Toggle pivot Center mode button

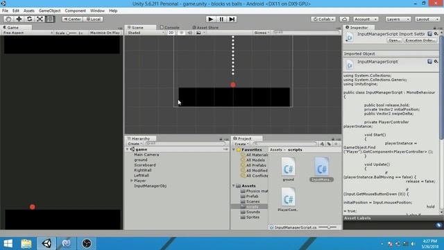72,19
